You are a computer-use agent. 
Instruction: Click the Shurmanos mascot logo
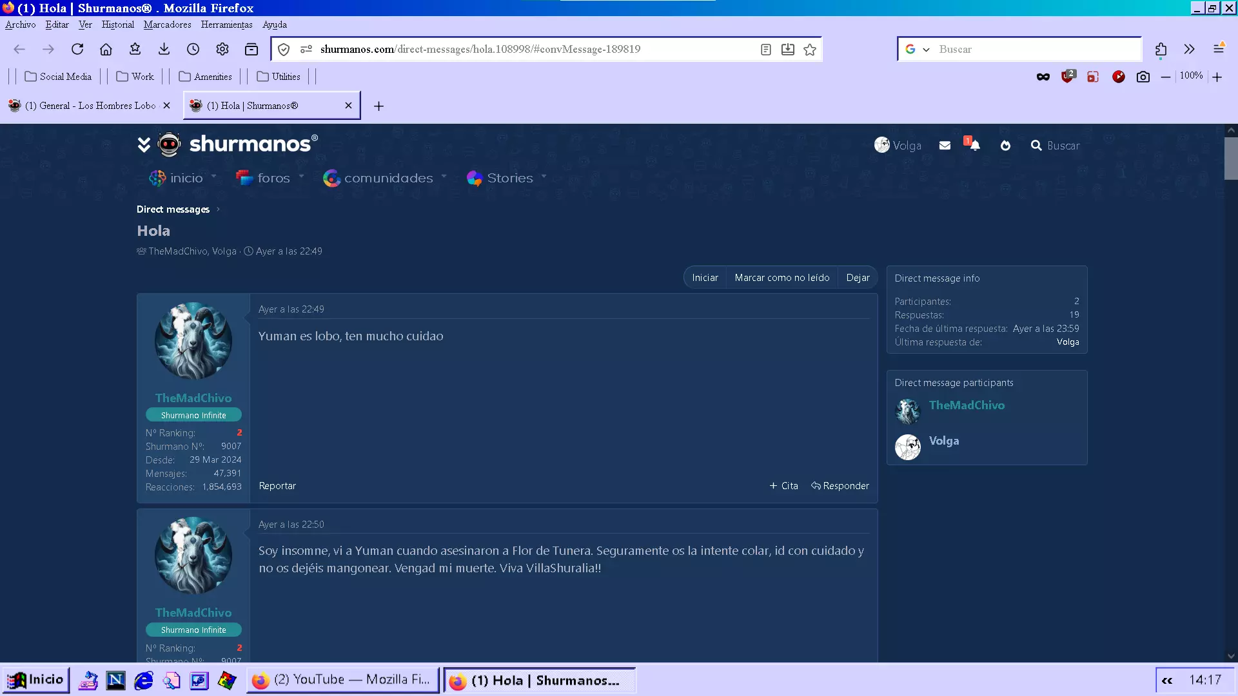coord(169,144)
